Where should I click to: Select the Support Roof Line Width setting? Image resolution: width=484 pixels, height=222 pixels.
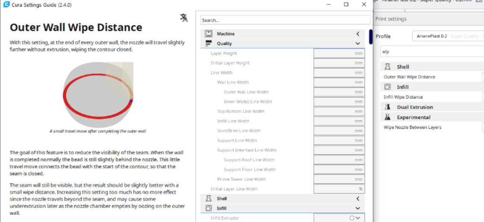249,160
